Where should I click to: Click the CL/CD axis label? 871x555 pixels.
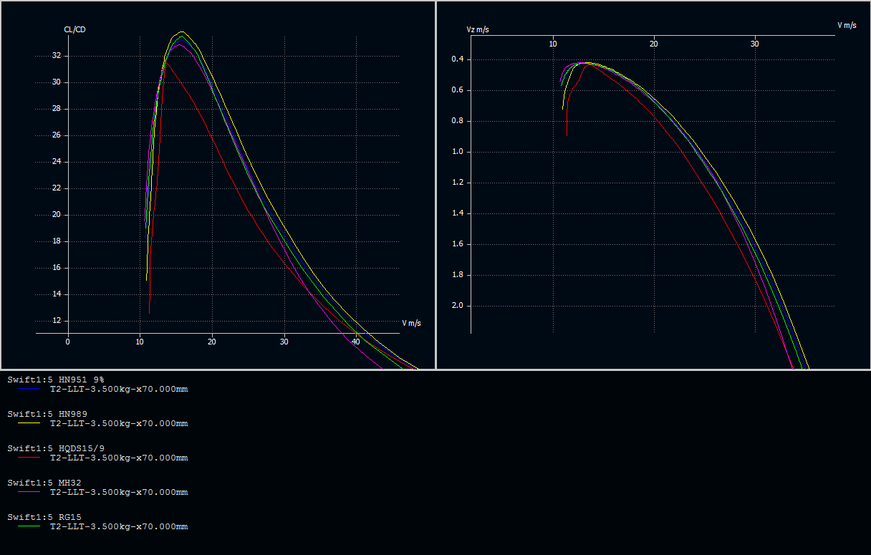point(74,29)
